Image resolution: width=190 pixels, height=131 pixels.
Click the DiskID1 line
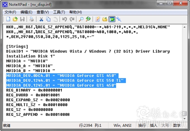pyautogui.click(x=88, y=51)
